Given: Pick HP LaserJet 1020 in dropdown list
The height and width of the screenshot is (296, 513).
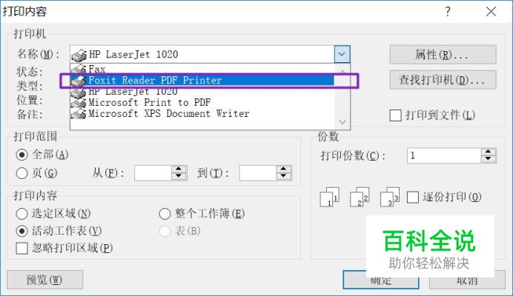Looking at the screenshot, I should tap(202, 92).
